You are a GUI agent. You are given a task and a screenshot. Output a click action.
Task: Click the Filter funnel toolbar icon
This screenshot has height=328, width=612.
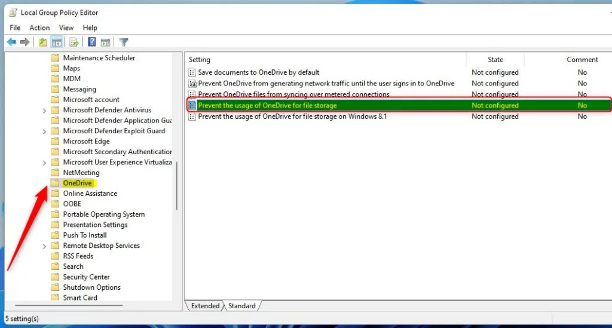pyautogui.click(x=124, y=42)
